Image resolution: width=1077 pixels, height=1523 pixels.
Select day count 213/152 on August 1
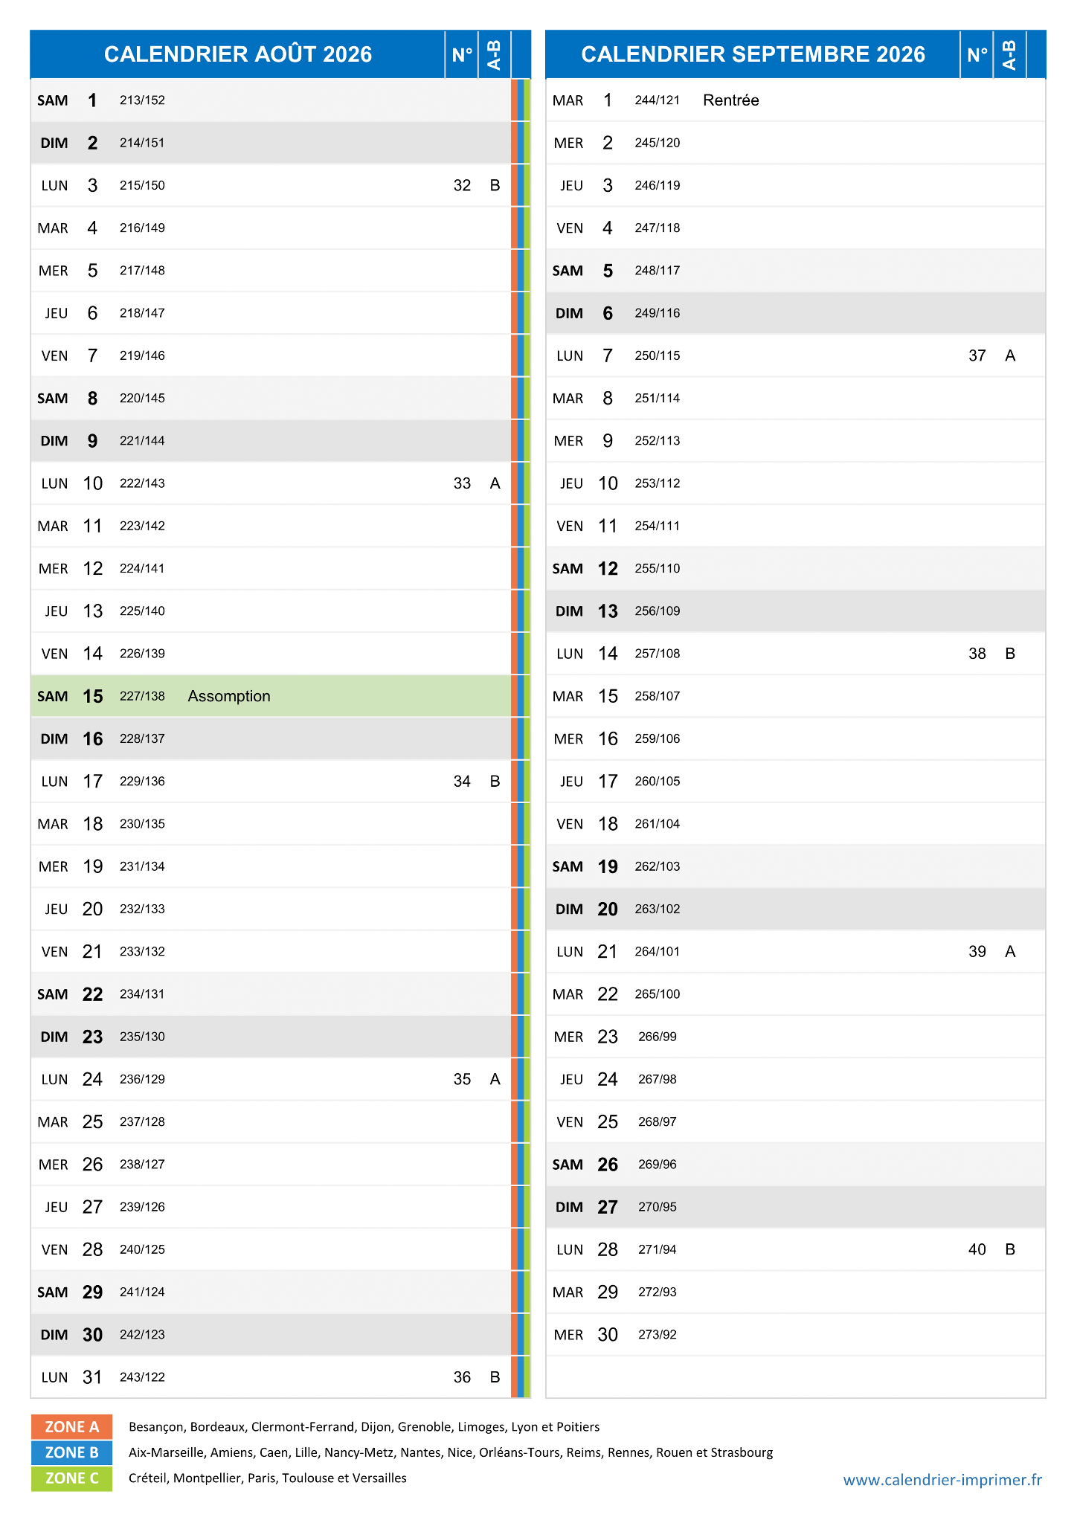click(x=142, y=100)
